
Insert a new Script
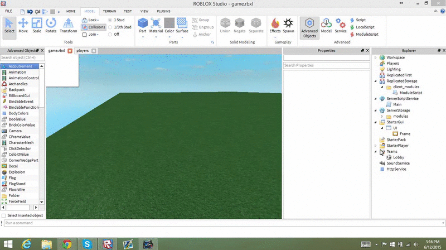point(358,20)
